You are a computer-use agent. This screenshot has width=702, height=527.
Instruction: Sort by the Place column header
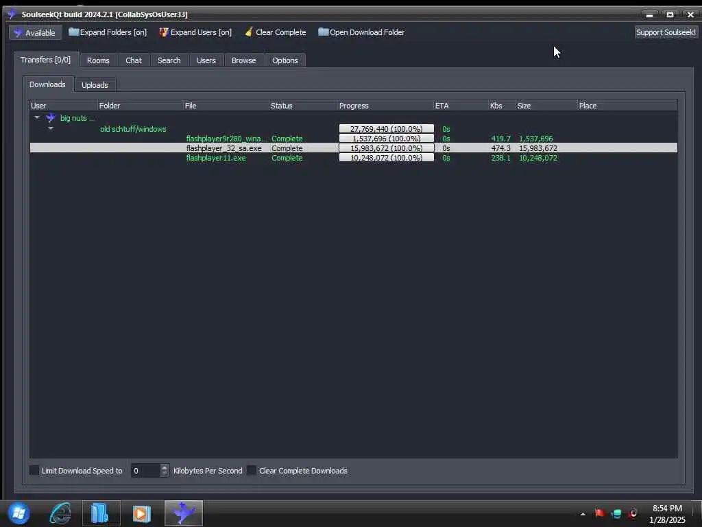(627, 106)
